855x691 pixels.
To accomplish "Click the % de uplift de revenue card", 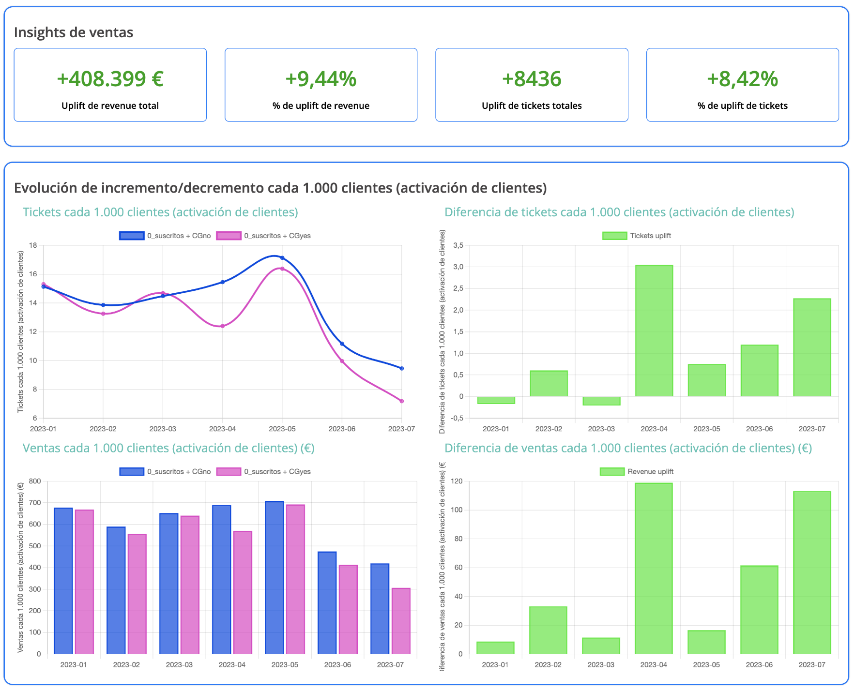I will click(321, 85).
